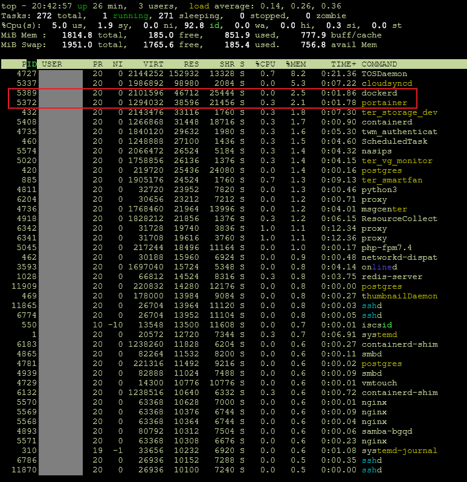Image resolution: width=467 pixels, height=482 pixels.
Task: Click the VIRT column header
Action: (153, 64)
